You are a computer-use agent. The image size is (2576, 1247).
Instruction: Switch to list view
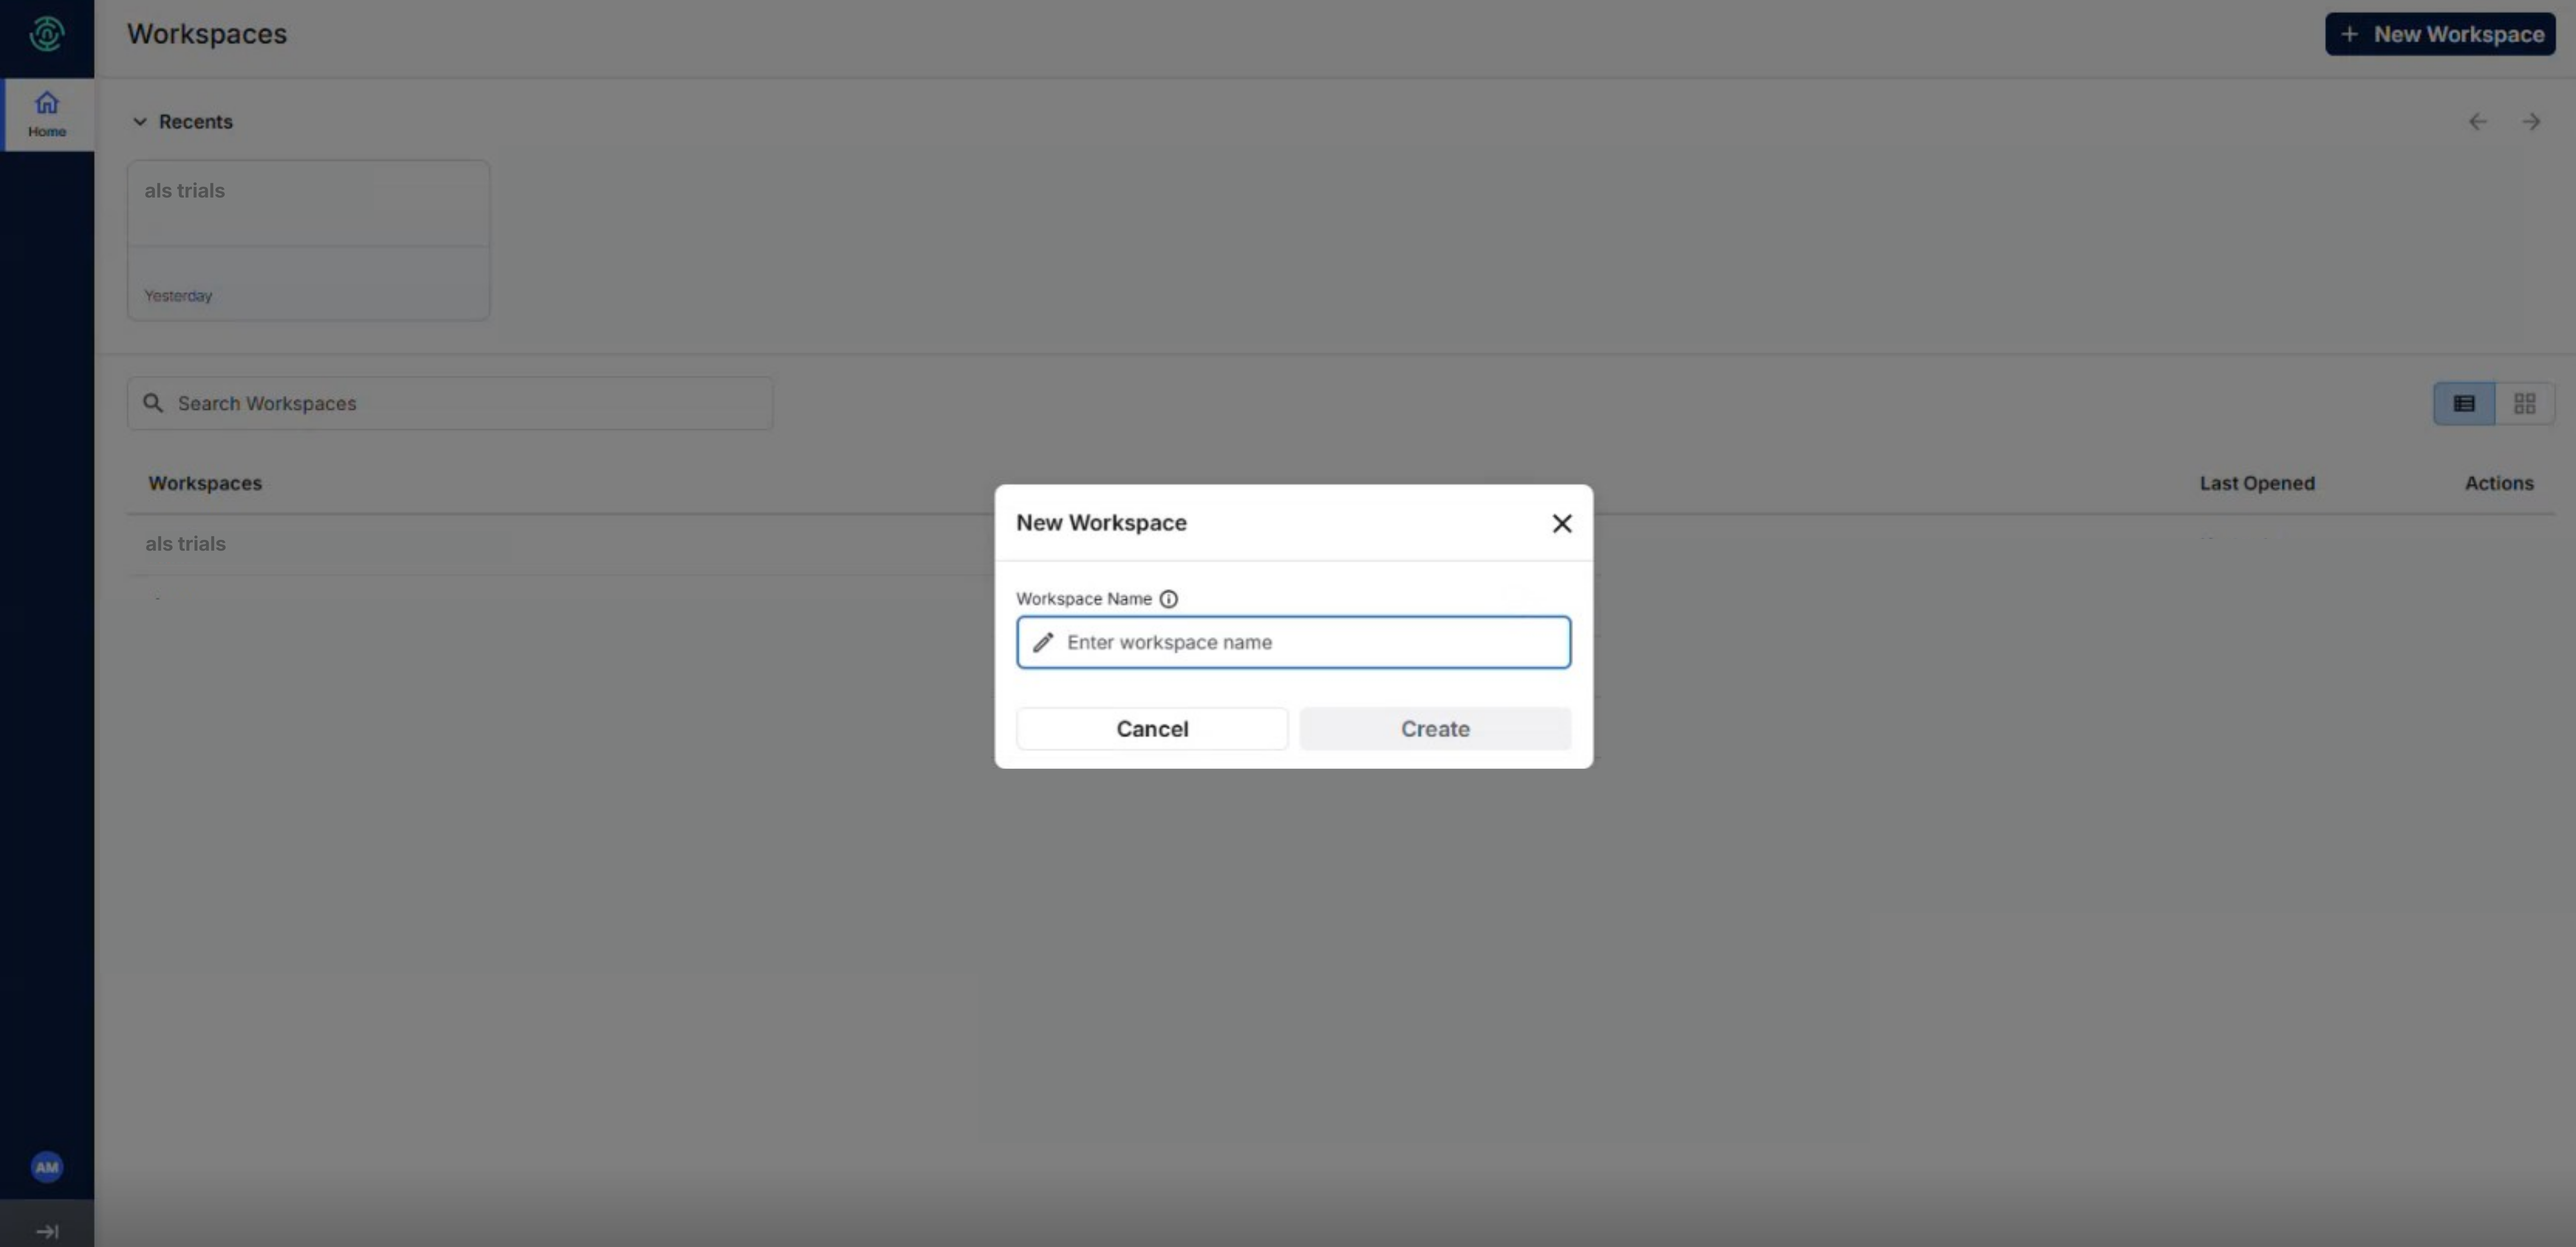pos(2464,404)
